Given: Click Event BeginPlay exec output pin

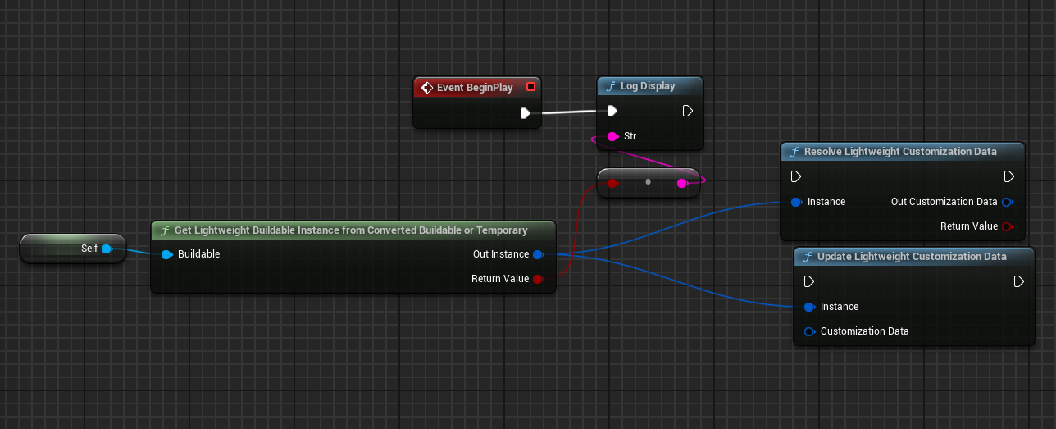Looking at the screenshot, I should (526, 113).
